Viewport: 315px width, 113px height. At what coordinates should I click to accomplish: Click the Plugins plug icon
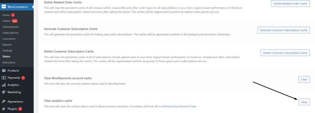pyautogui.click(x=4, y=109)
